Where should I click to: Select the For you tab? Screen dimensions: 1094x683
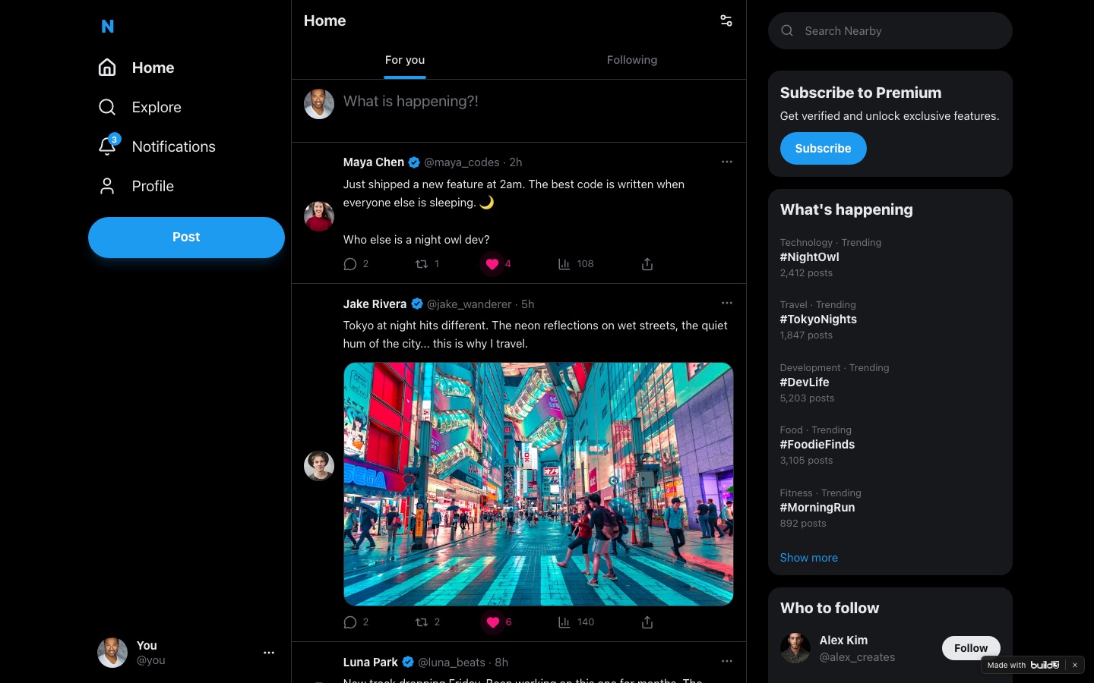405,60
